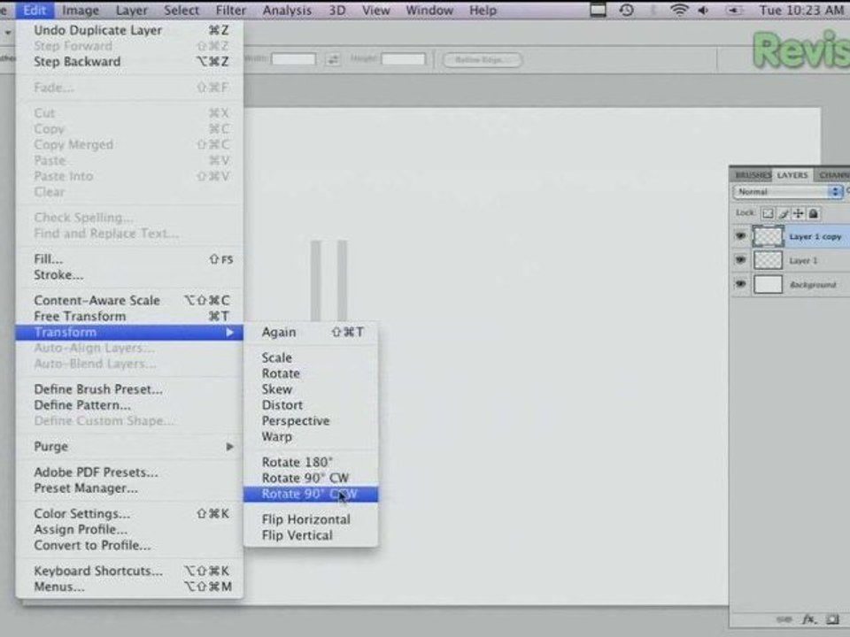Open the Select menu
The image size is (850, 637).
click(182, 11)
